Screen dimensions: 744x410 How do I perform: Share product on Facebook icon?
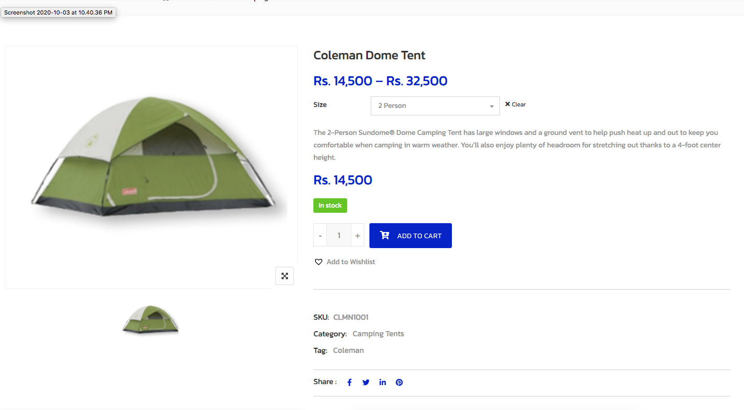[350, 382]
